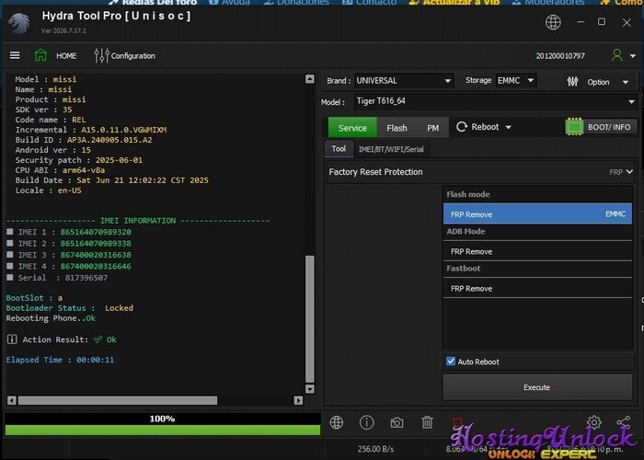Check the IMEI 3 checkbox
The width and height of the screenshot is (644, 460).
pyautogui.click(x=10, y=255)
